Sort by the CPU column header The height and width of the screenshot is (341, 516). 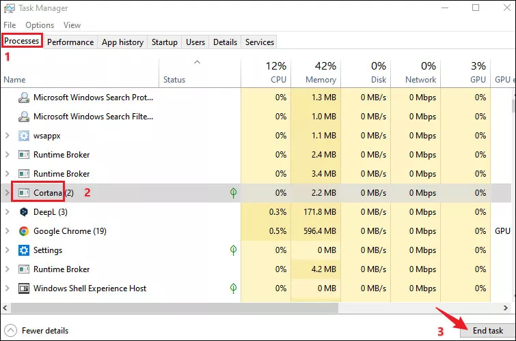pyautogui.click(x=266, y=74)
